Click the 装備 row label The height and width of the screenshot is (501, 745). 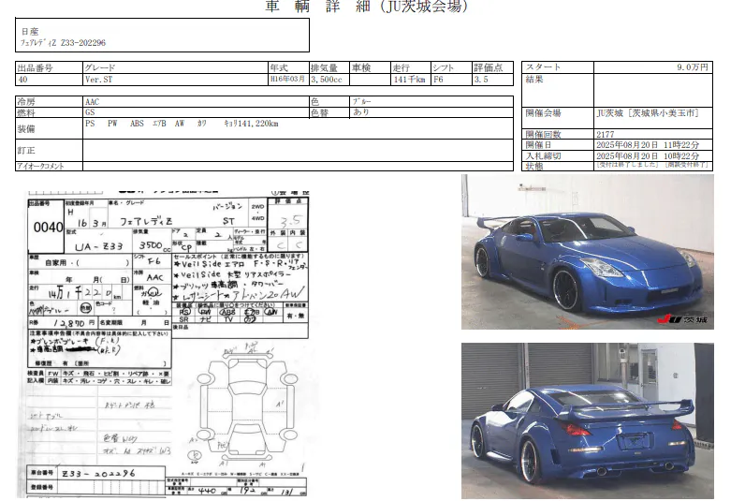pyautogui.click(x=26, y=129)
